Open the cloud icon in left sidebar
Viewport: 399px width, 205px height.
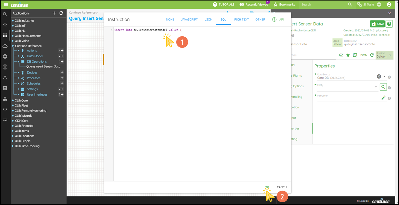[5, 46]
